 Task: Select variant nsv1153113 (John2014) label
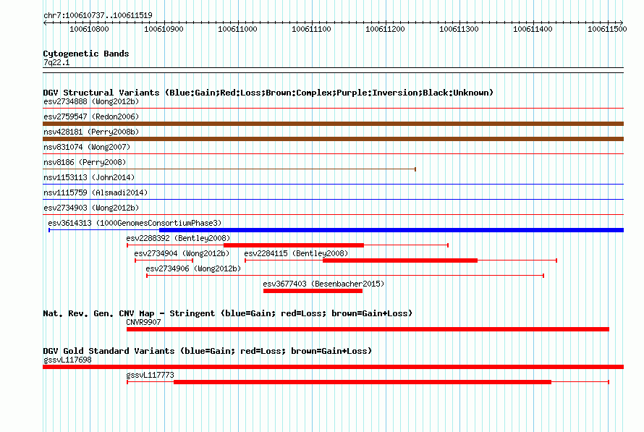click(89, 177)
